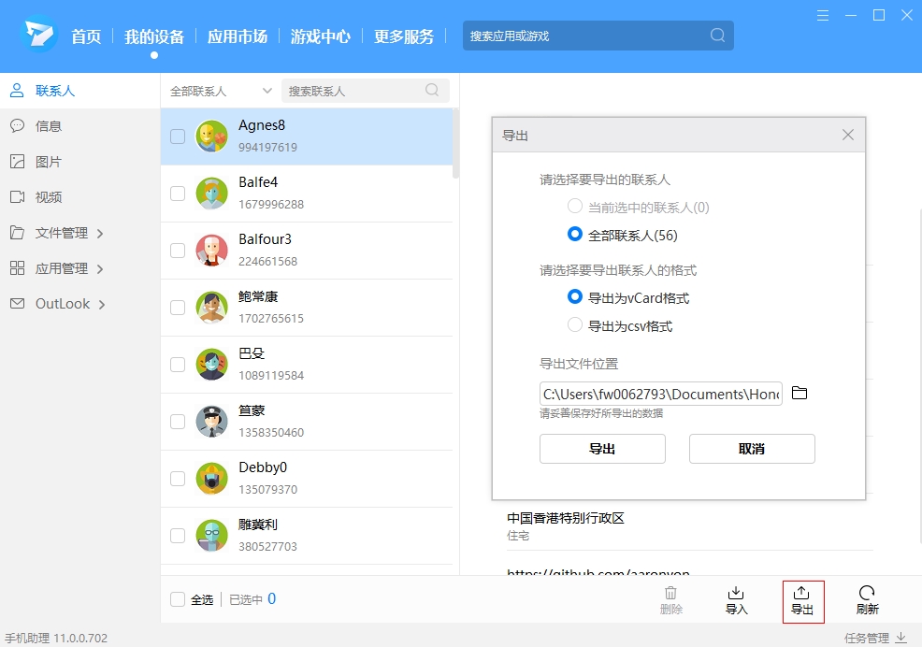
Task: Check the 全选 select-all checkbox
Action: point(177,600)
